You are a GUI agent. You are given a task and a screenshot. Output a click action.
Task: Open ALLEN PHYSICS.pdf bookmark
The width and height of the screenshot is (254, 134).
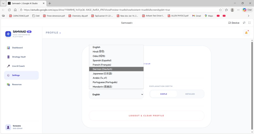178,16
